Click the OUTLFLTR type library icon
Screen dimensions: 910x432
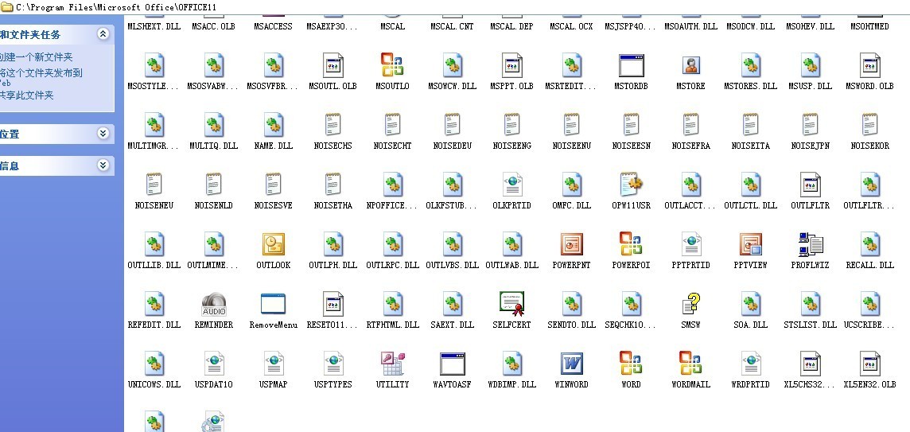(811, 184)
